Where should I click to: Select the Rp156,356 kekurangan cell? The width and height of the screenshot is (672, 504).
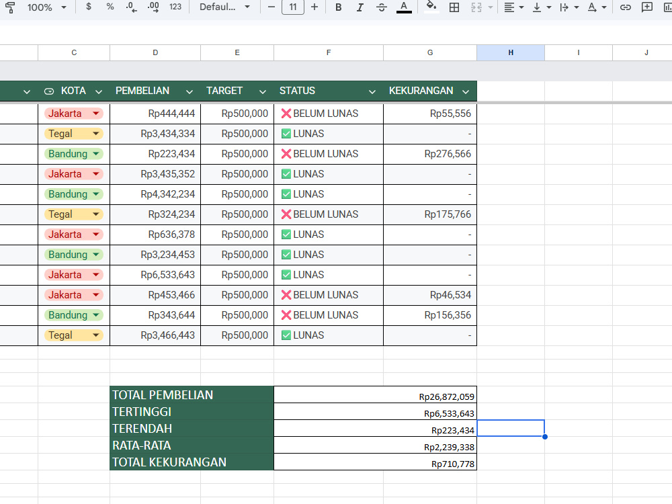pyautogui.click(x=430, y=315)
